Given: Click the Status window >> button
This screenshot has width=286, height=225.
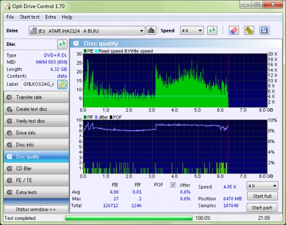Looking at the screenshot, I should point(36,210).
